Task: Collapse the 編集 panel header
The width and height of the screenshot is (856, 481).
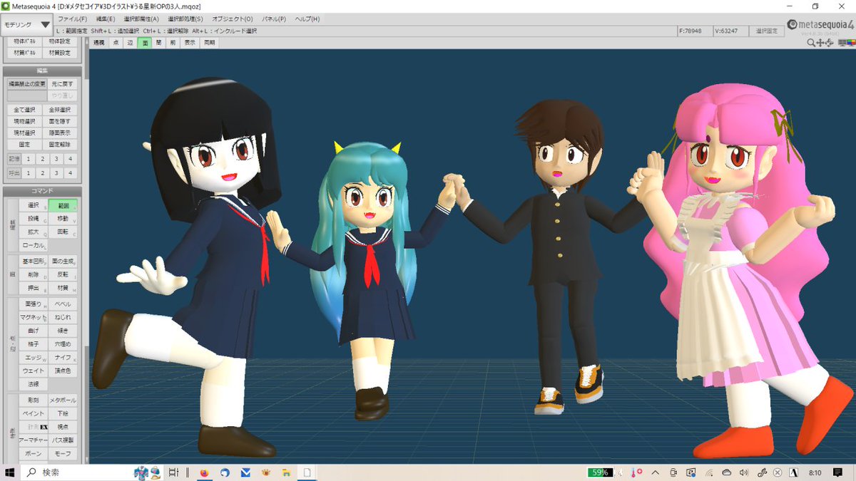Action: pos(41,71)
